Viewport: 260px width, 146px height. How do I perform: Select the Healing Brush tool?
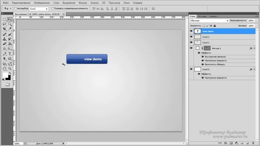(4, 34)
